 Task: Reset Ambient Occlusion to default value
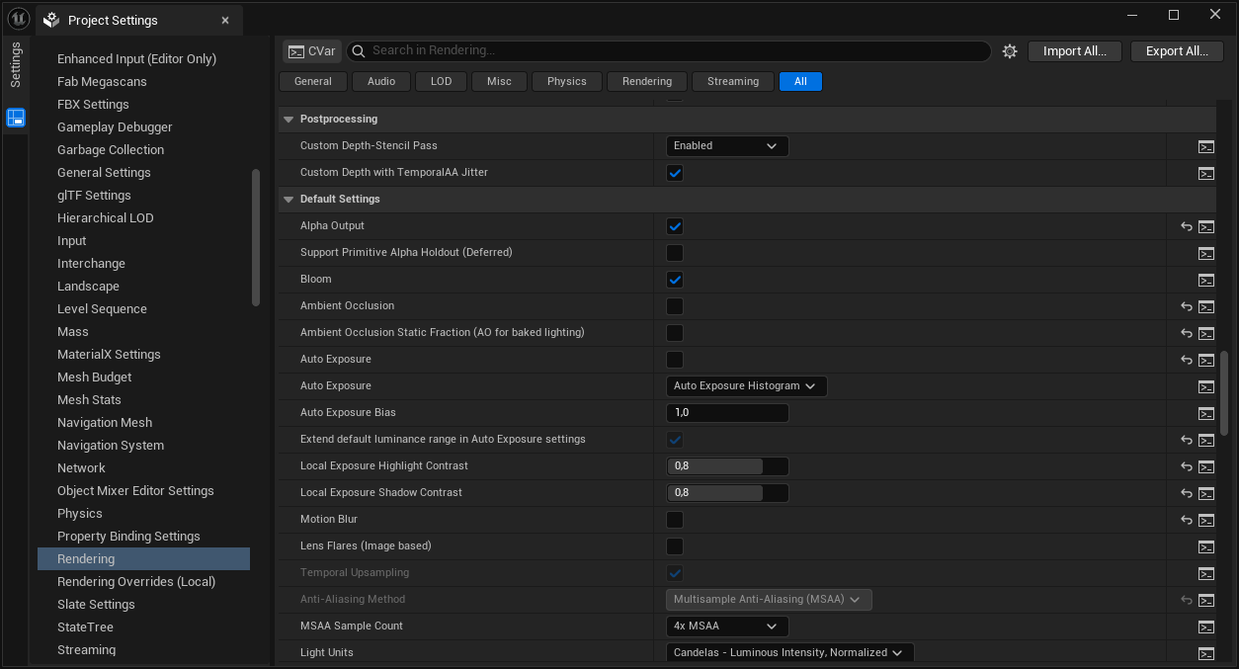pyautogui.click(x=1187, y=306)
